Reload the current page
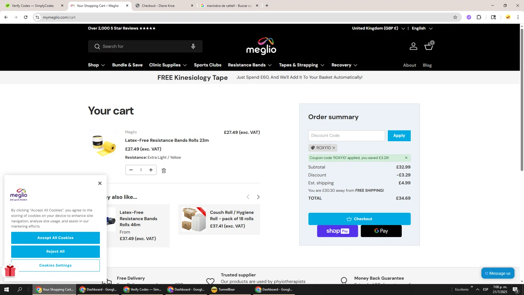Viewport: 524px width, 295px height. [x=26, y=17]
